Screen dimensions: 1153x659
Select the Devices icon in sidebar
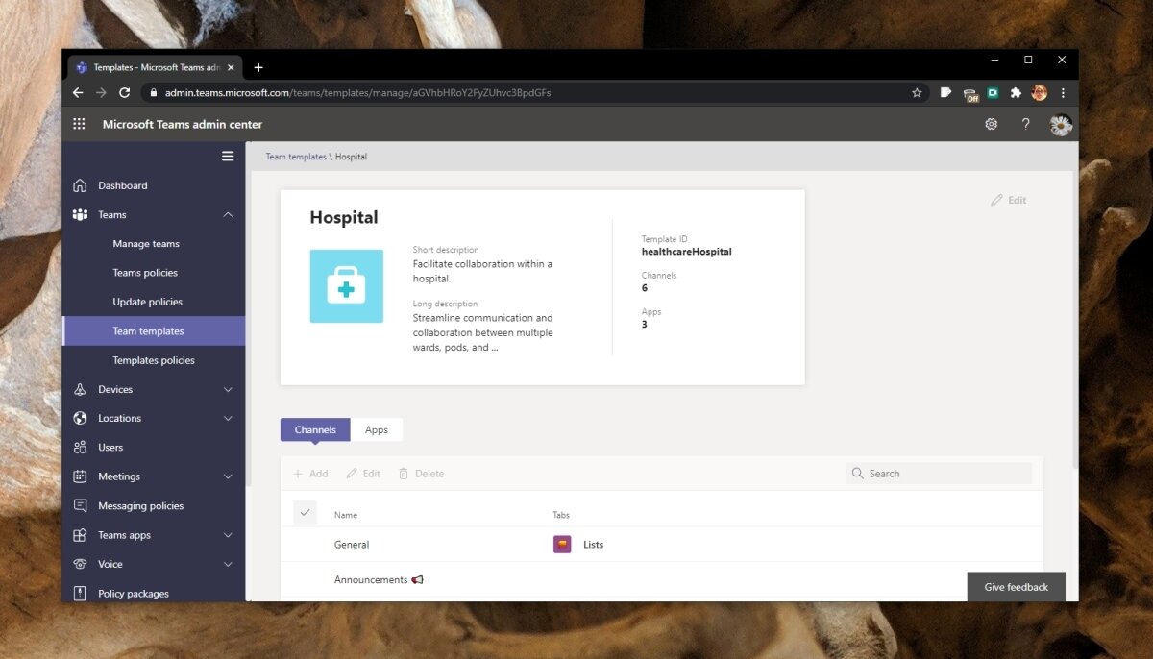(80, 389)
